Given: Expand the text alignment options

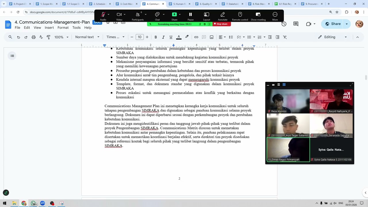Looking at the screenshot, I should click(222, 37).
